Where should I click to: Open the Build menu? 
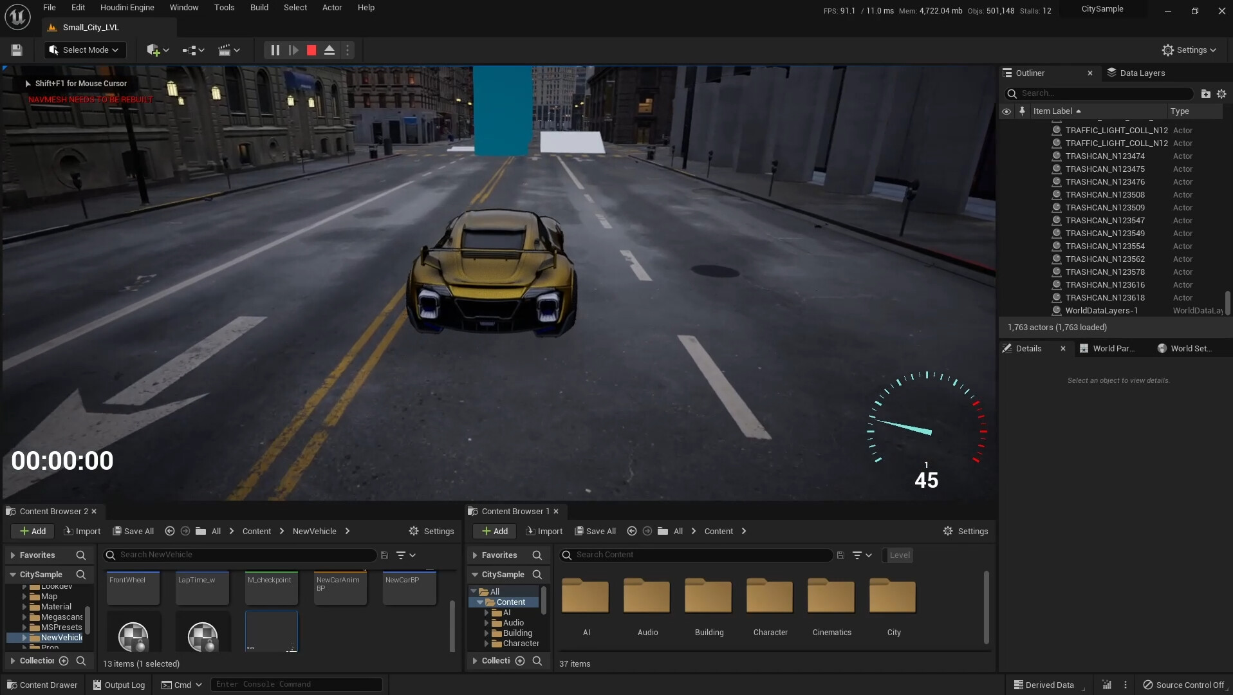point(259,7)
